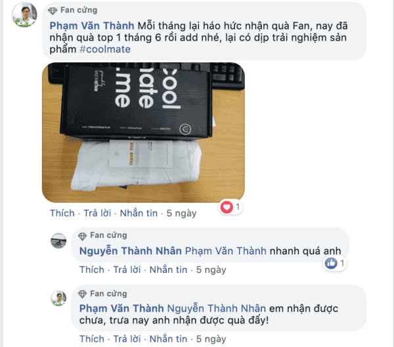
Task: Open Phạm Văn Thành's profile from top comment
Action: [x=92, y=26]
